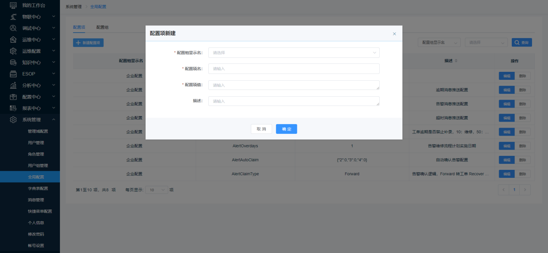Switch to the 配置组 tab
Viewport: 548px width, 253px height.
[x=102, y=27]
